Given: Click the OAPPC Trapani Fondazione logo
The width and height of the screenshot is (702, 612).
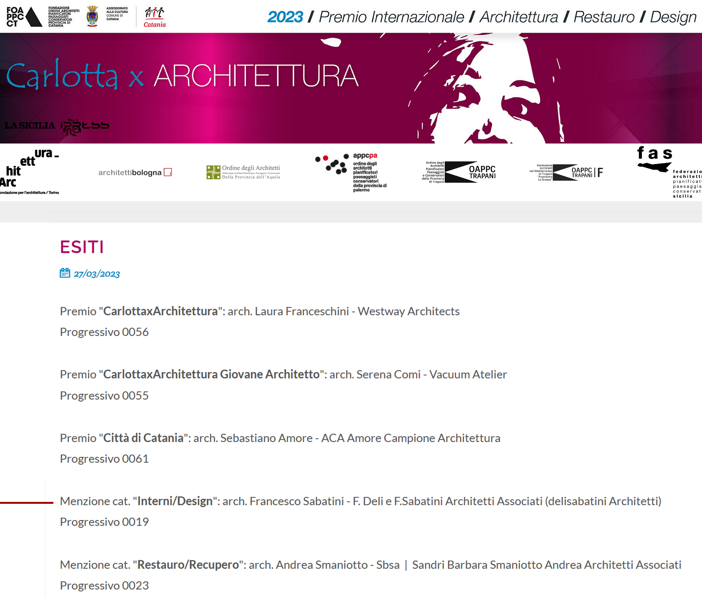Looking at the screenshot, I should [566, 172].
